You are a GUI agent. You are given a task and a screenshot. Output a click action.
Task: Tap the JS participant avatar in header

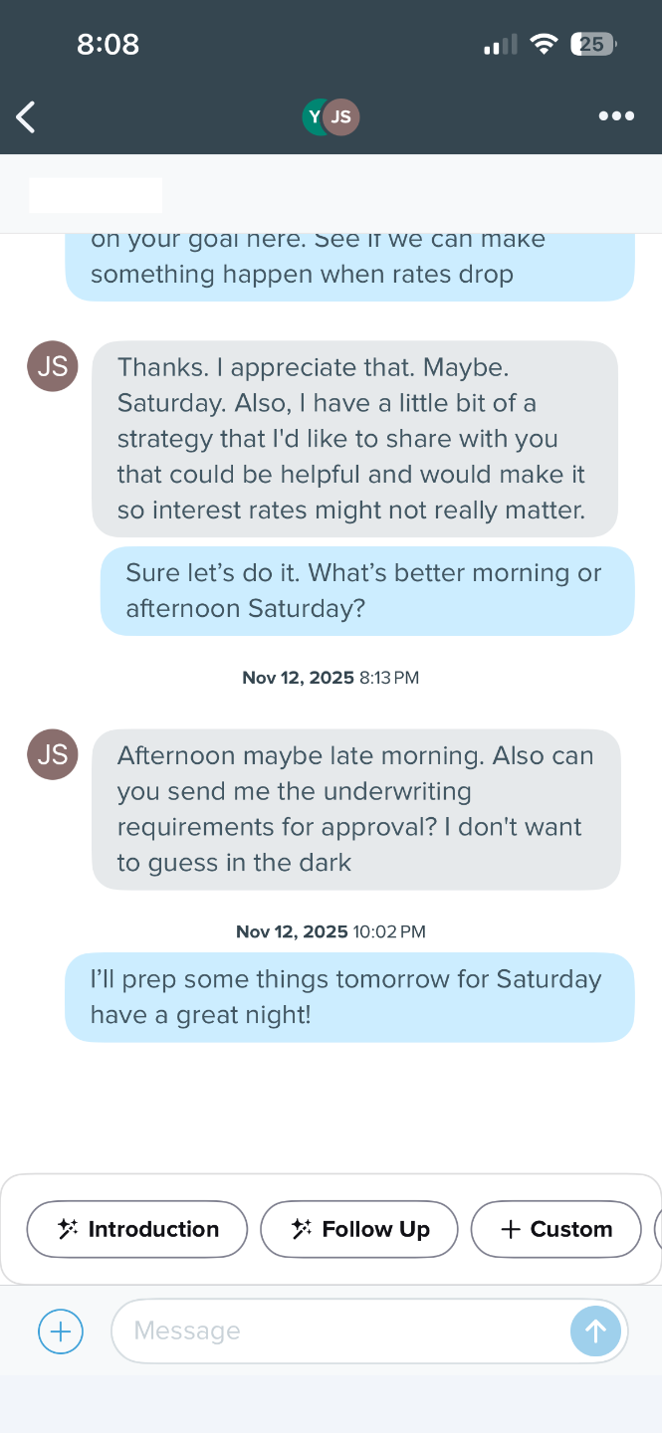click(x=342, y=117)
